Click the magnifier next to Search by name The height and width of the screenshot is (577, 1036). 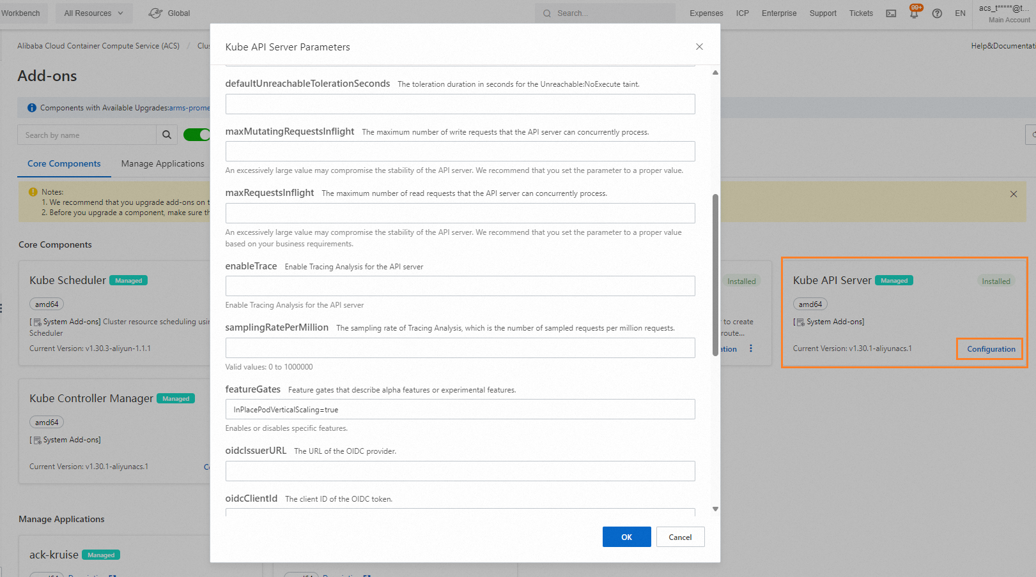[x=166, y=135]
